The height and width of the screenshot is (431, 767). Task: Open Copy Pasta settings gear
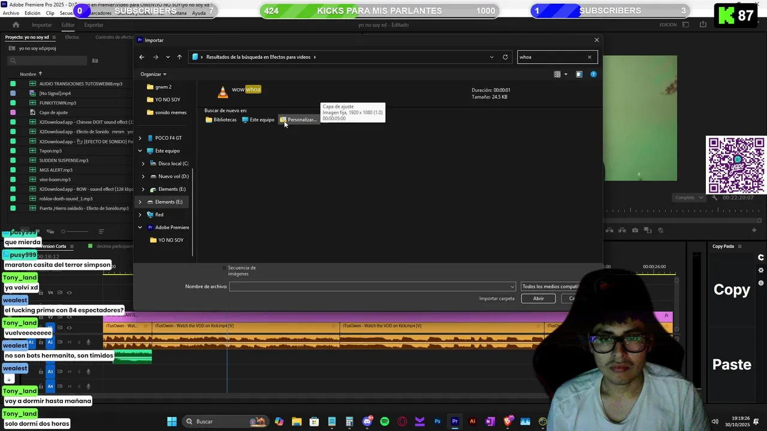tap(761, 270)
